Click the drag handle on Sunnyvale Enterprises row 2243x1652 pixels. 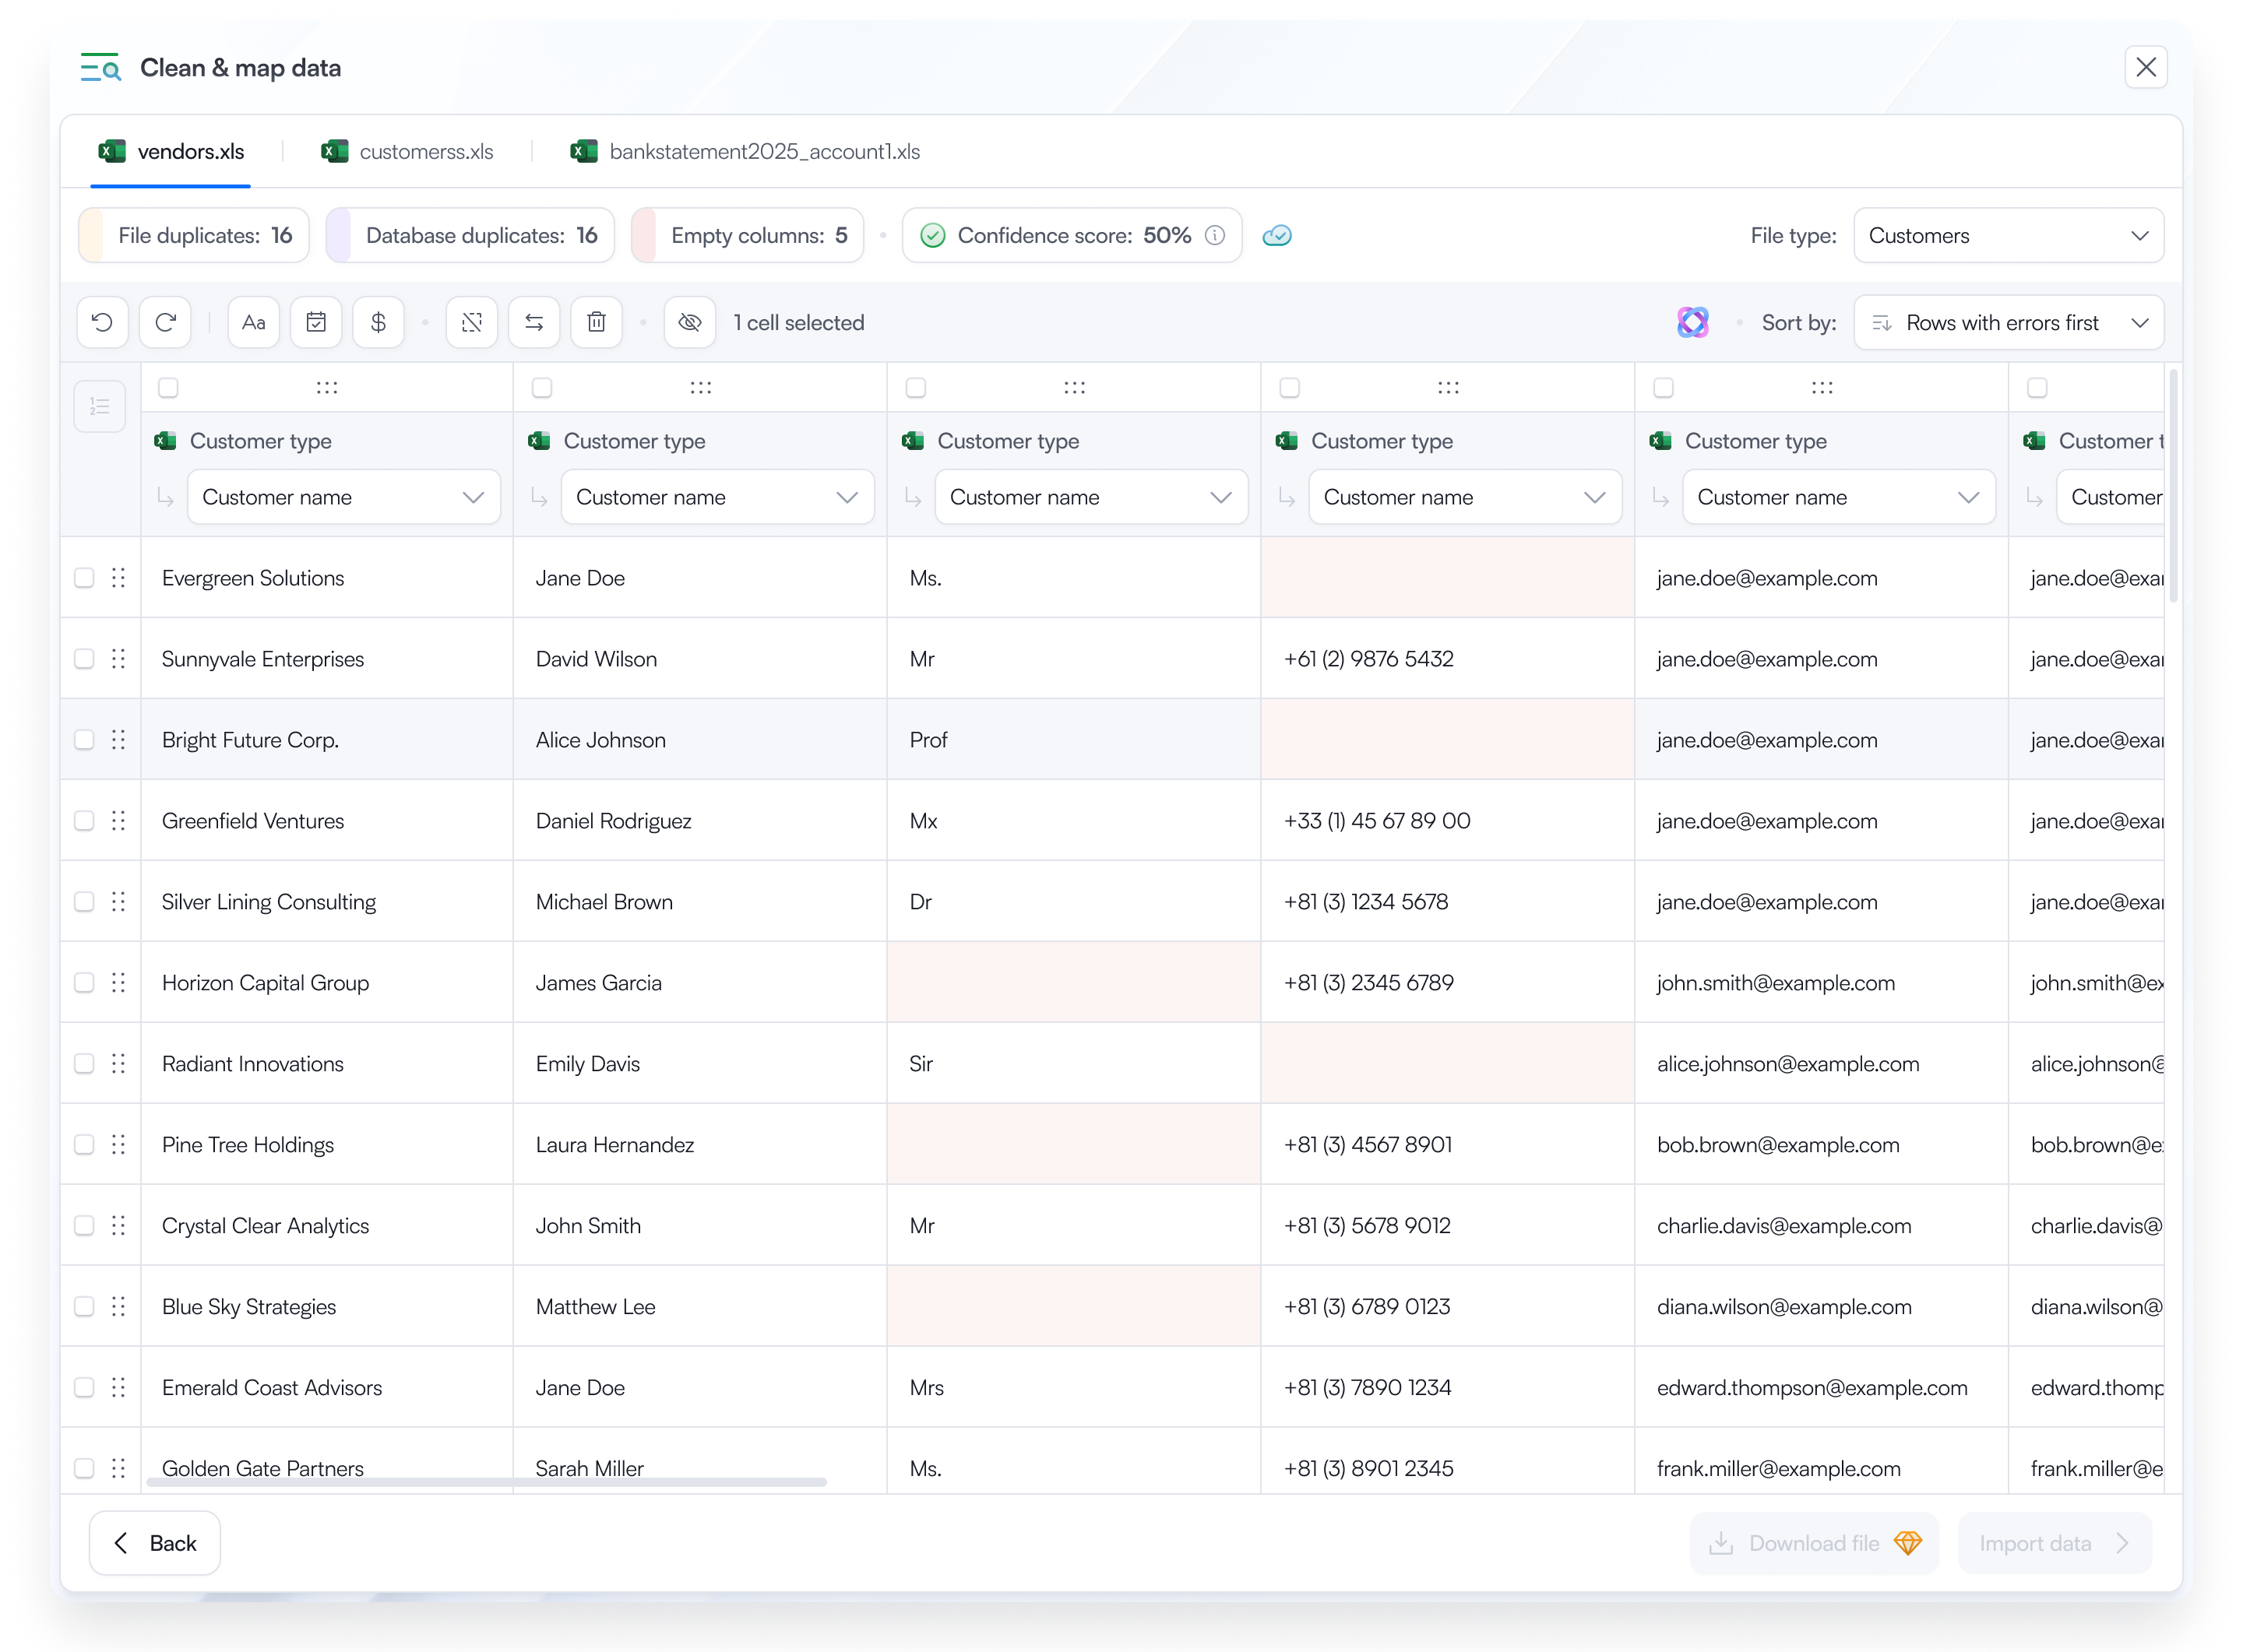pyautogui.click(x=118, y=658)
